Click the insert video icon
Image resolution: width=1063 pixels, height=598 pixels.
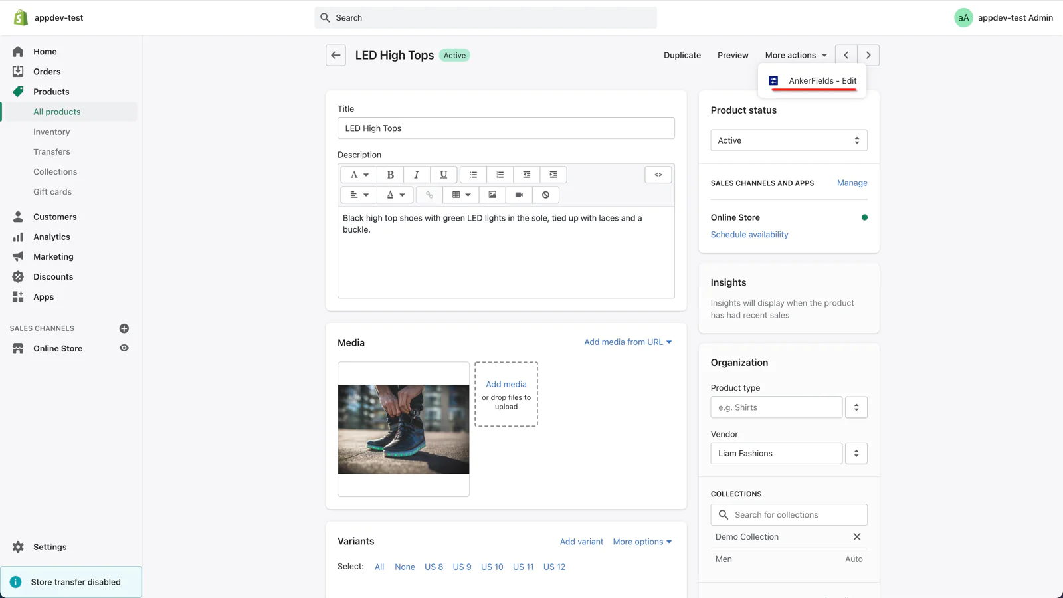tap(519, 195)
